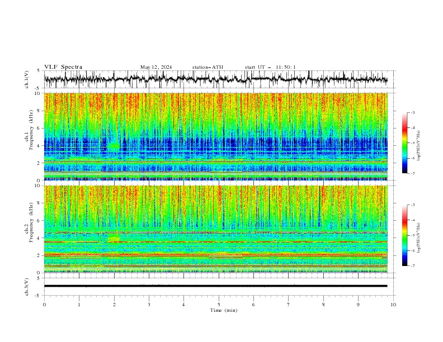Viewport: 443px width, 342px height.
Task: Click the log(PSD) label beside ch.2 colorbar
Action: 419,237
